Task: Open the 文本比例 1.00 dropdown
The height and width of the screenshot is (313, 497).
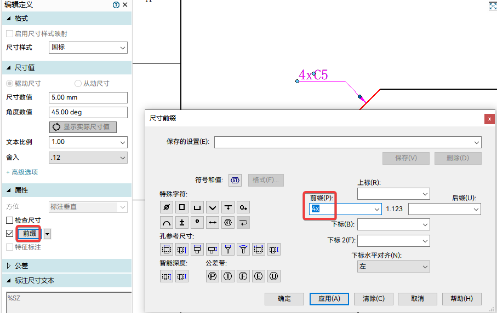Action: (x=88, y=142)
